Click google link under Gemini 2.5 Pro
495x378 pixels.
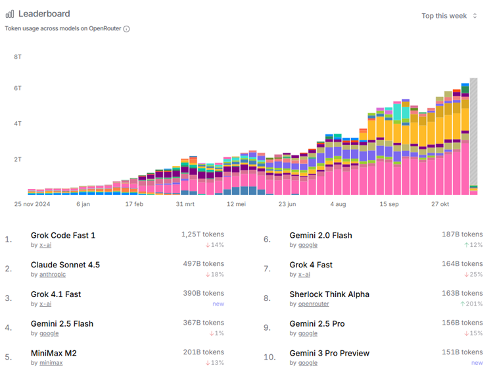[x=308, y=333]
